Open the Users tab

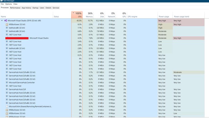(x=42, y=8)
